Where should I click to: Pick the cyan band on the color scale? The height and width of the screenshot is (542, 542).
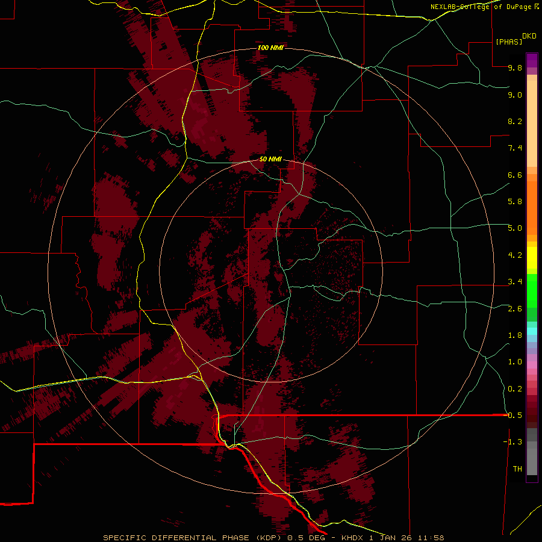point(532,331)
